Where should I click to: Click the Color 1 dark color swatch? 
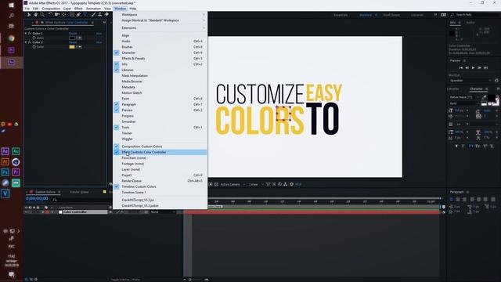tap(72, 38)
